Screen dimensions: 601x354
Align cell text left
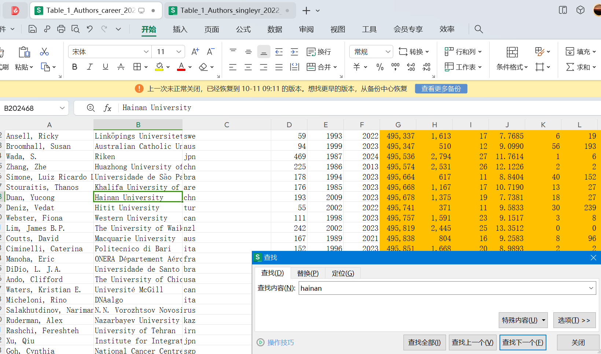pos(233,67)
